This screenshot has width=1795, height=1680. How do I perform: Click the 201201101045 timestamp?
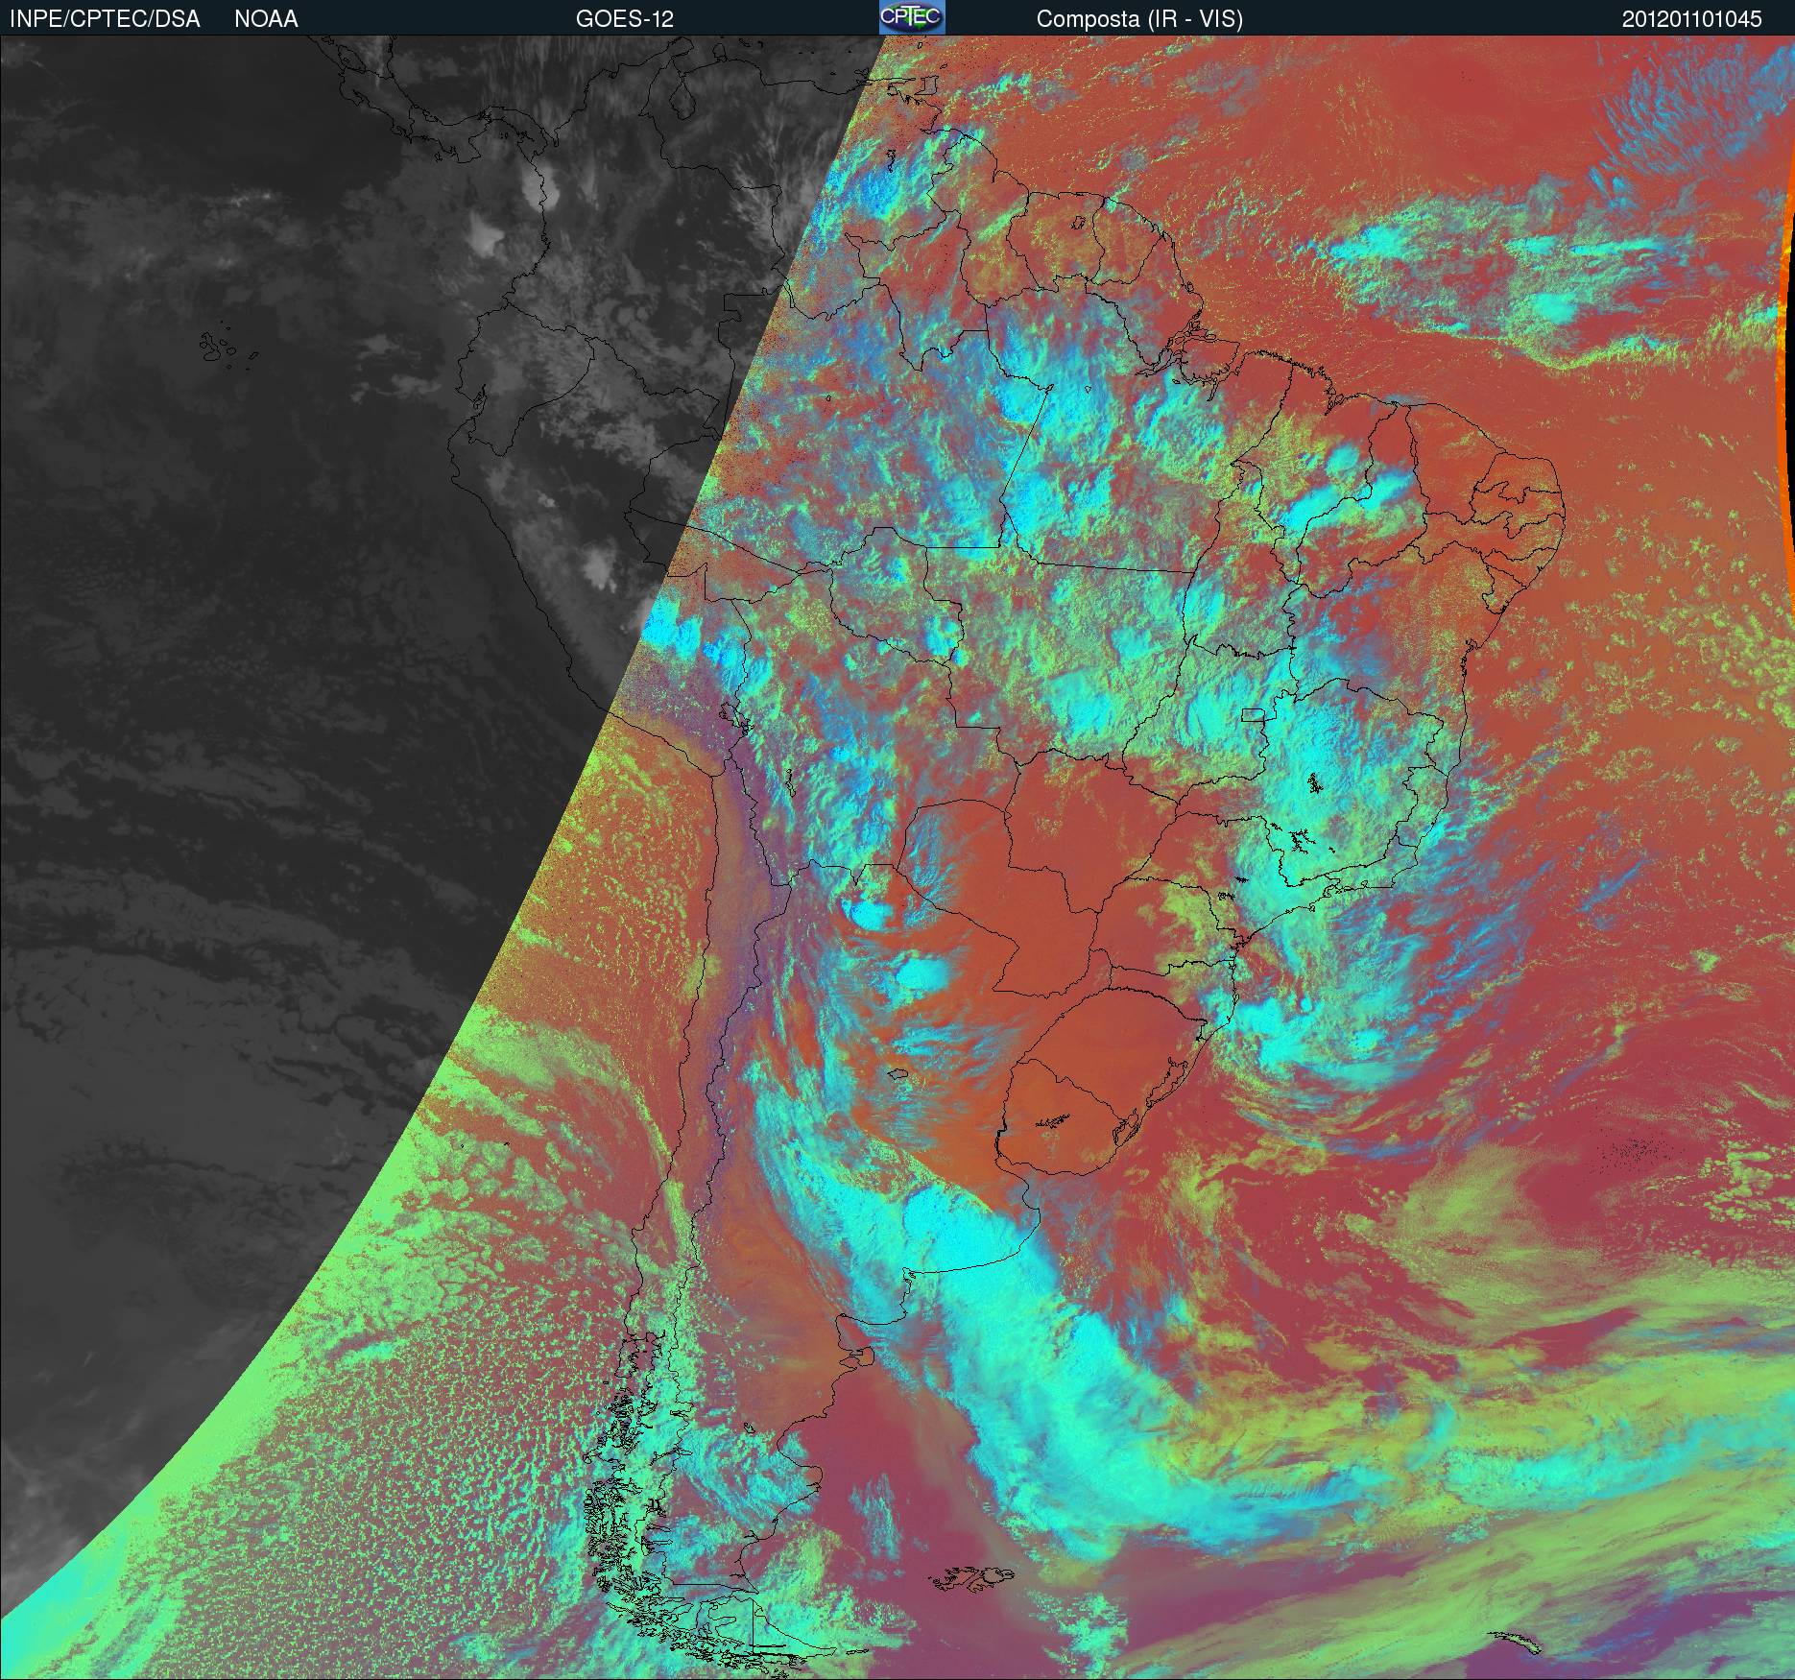pos(1691,19)
